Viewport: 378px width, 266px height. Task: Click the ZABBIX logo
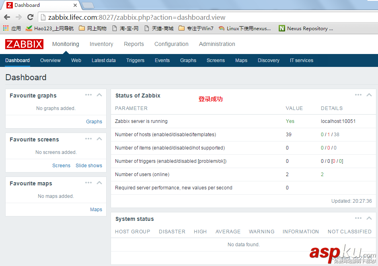24,44
